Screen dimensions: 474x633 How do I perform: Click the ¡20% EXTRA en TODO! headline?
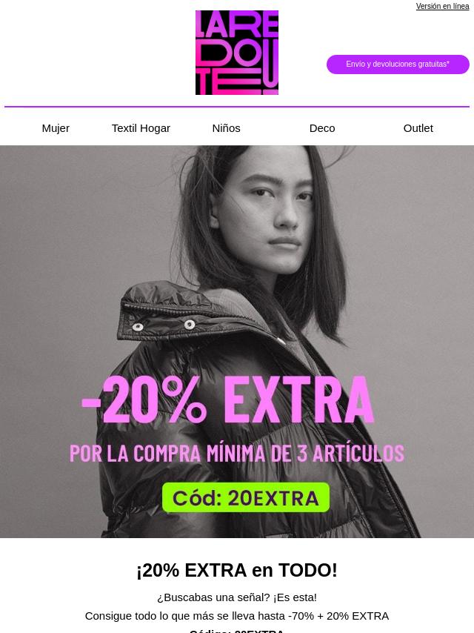click(x=237, y=570)
